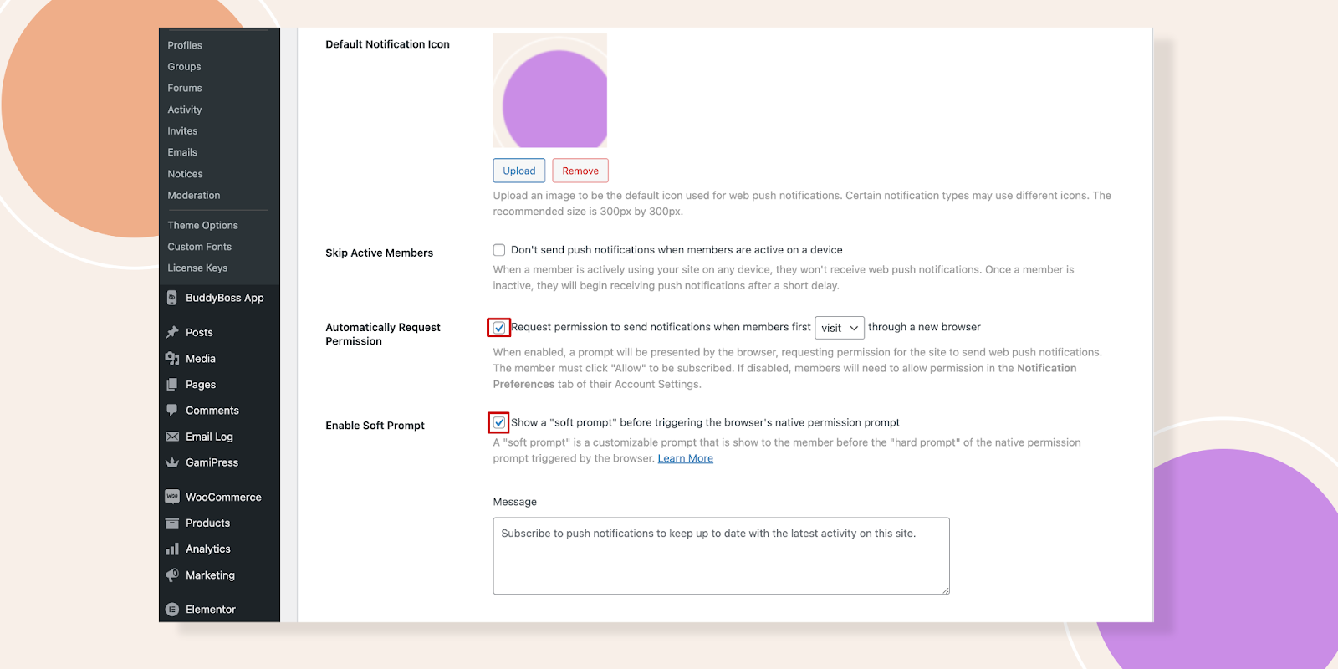
Task: Click the default notification icon preview
Action: (550, 90)
